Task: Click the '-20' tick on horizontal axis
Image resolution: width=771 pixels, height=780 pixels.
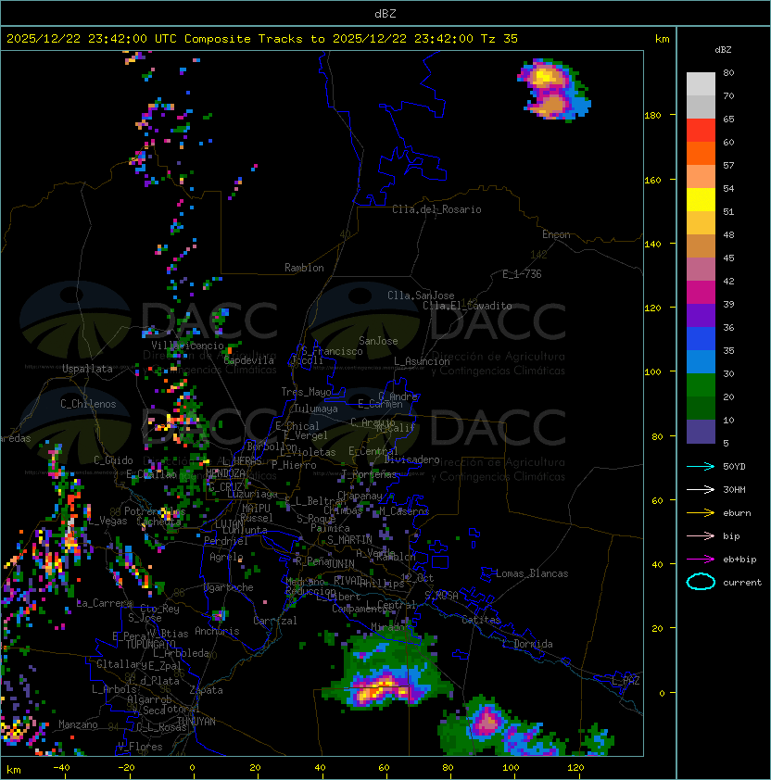Action: [126, 768]
